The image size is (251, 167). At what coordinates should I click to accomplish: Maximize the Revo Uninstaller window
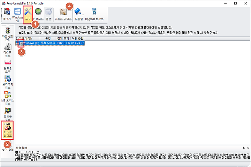point(235,3)
